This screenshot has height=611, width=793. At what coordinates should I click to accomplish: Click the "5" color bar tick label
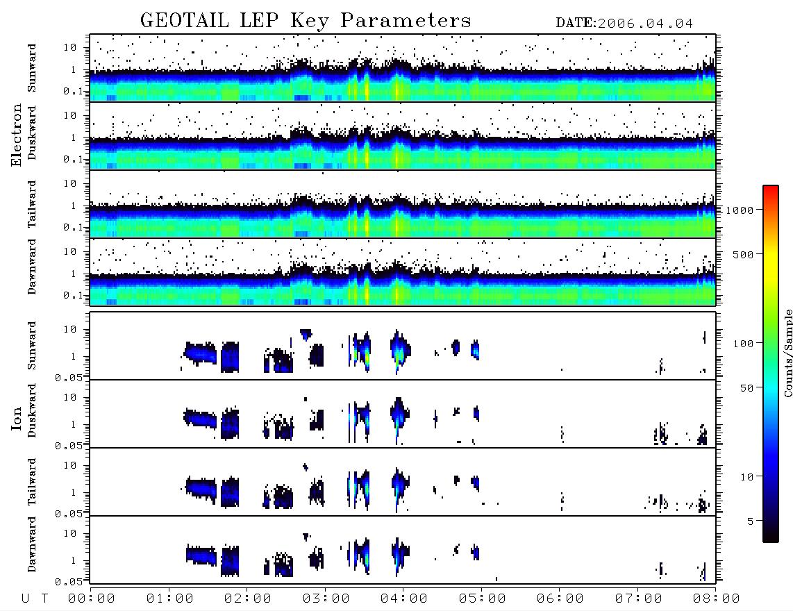click(751, 521)
